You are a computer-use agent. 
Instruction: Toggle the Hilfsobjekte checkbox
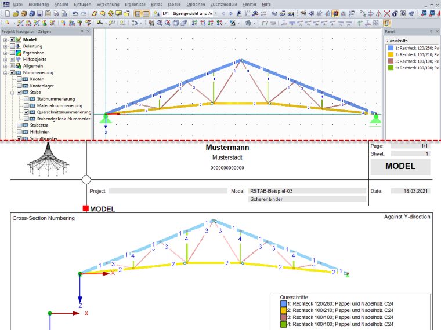point(12,59)
